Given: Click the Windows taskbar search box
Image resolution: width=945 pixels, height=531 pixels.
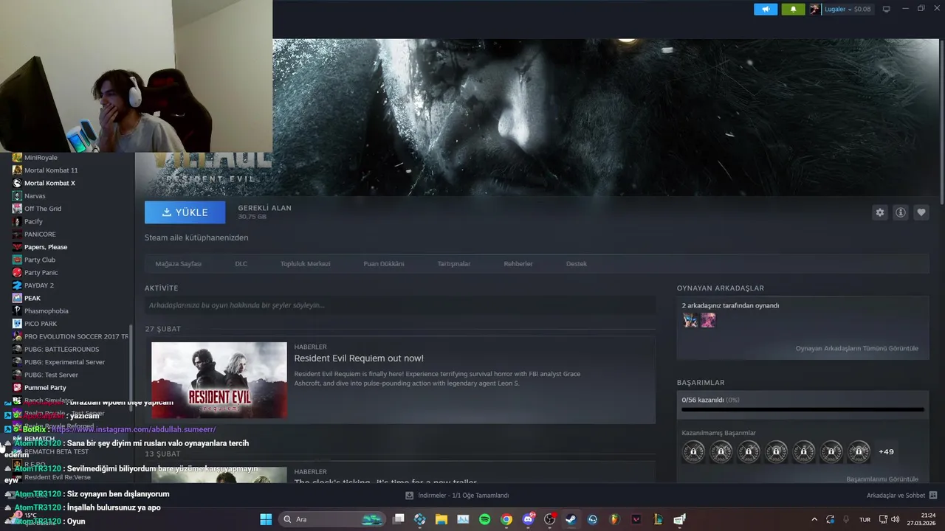Looking at the screenshot, I should click(331, 519).
